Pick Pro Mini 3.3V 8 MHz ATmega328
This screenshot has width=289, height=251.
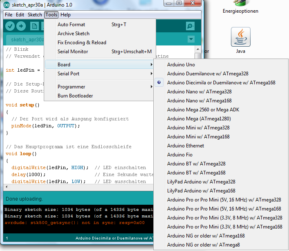click(221, 218)
